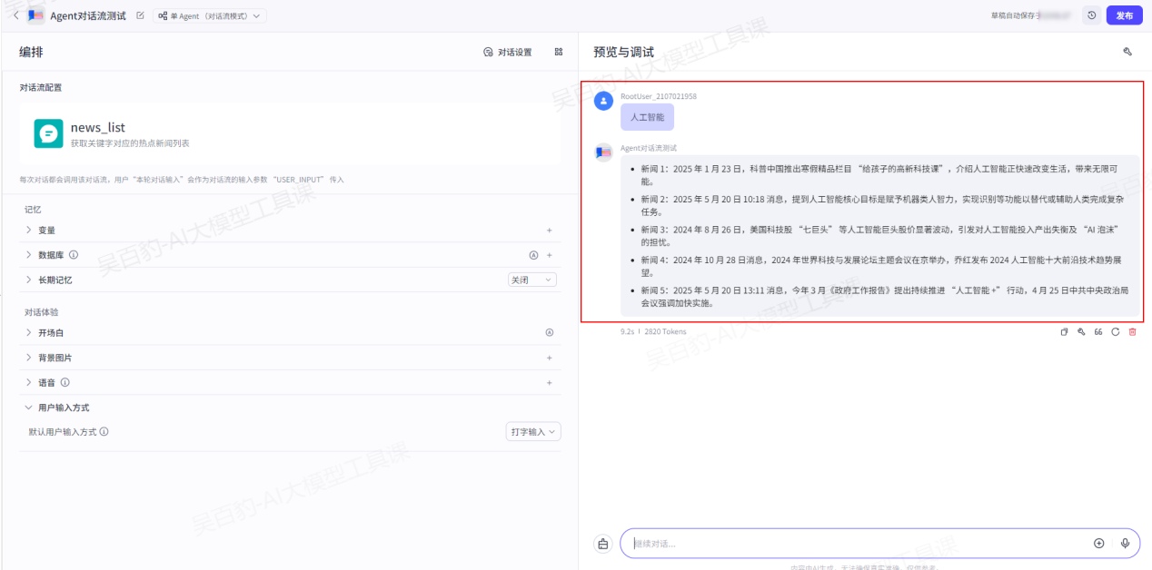Click the microphone voice input icon
This screenshot has width=1152, height=570.
click(x=1125, y=544)
